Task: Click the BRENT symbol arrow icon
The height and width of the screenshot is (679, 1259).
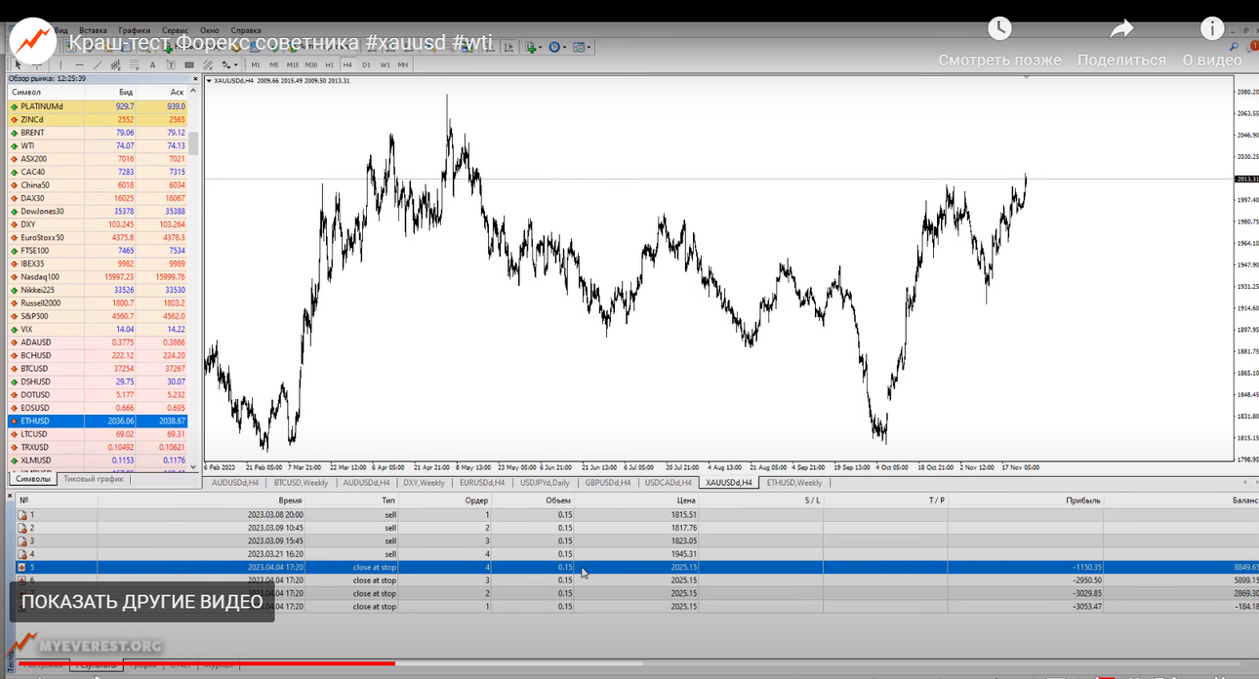Action: (14, 133)
